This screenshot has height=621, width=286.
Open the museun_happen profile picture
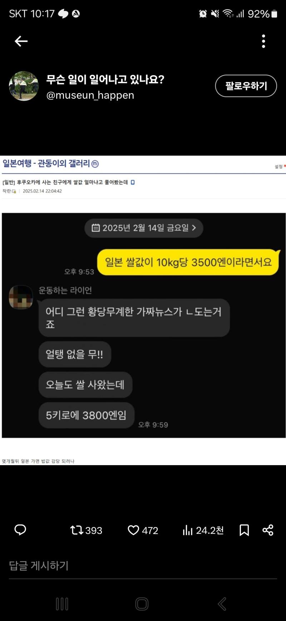click(x=24, y=86)
